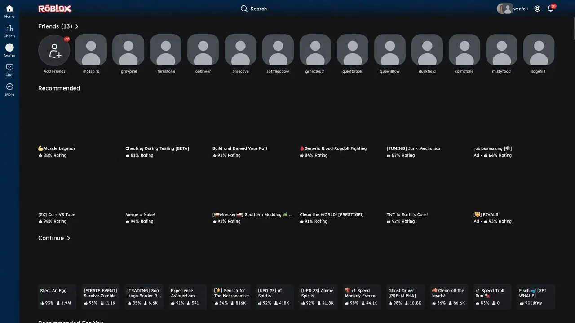Expand the Continue section chevron
575x323 pixels.
pos(68,238)
